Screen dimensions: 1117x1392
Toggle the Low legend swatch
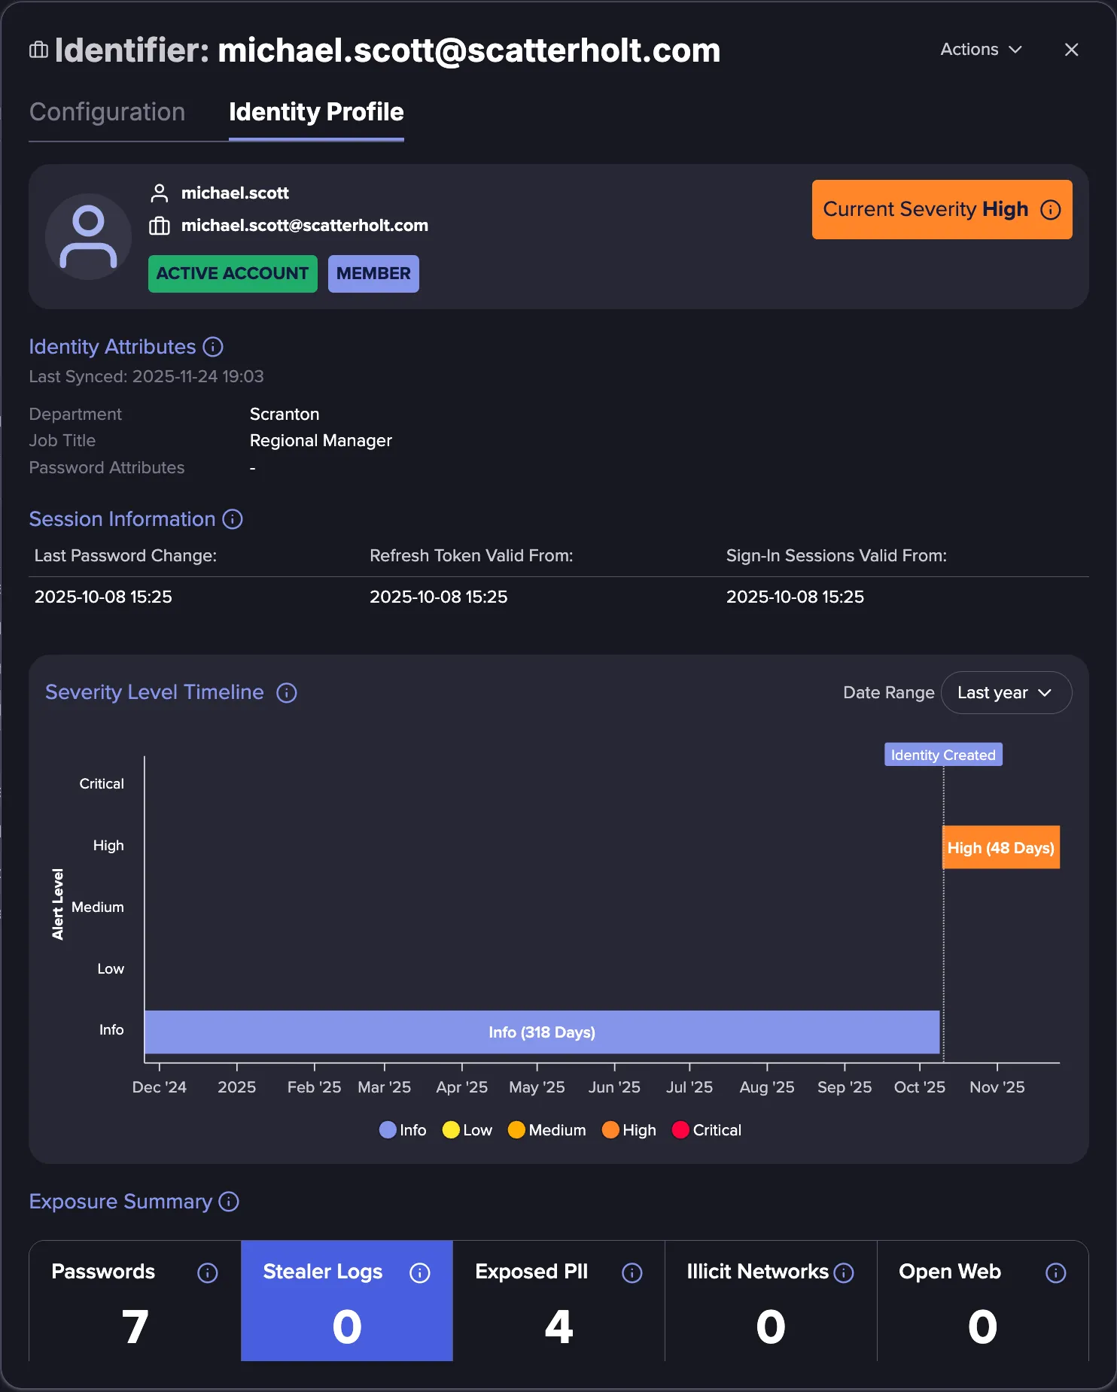click(x=451, y=1130)
